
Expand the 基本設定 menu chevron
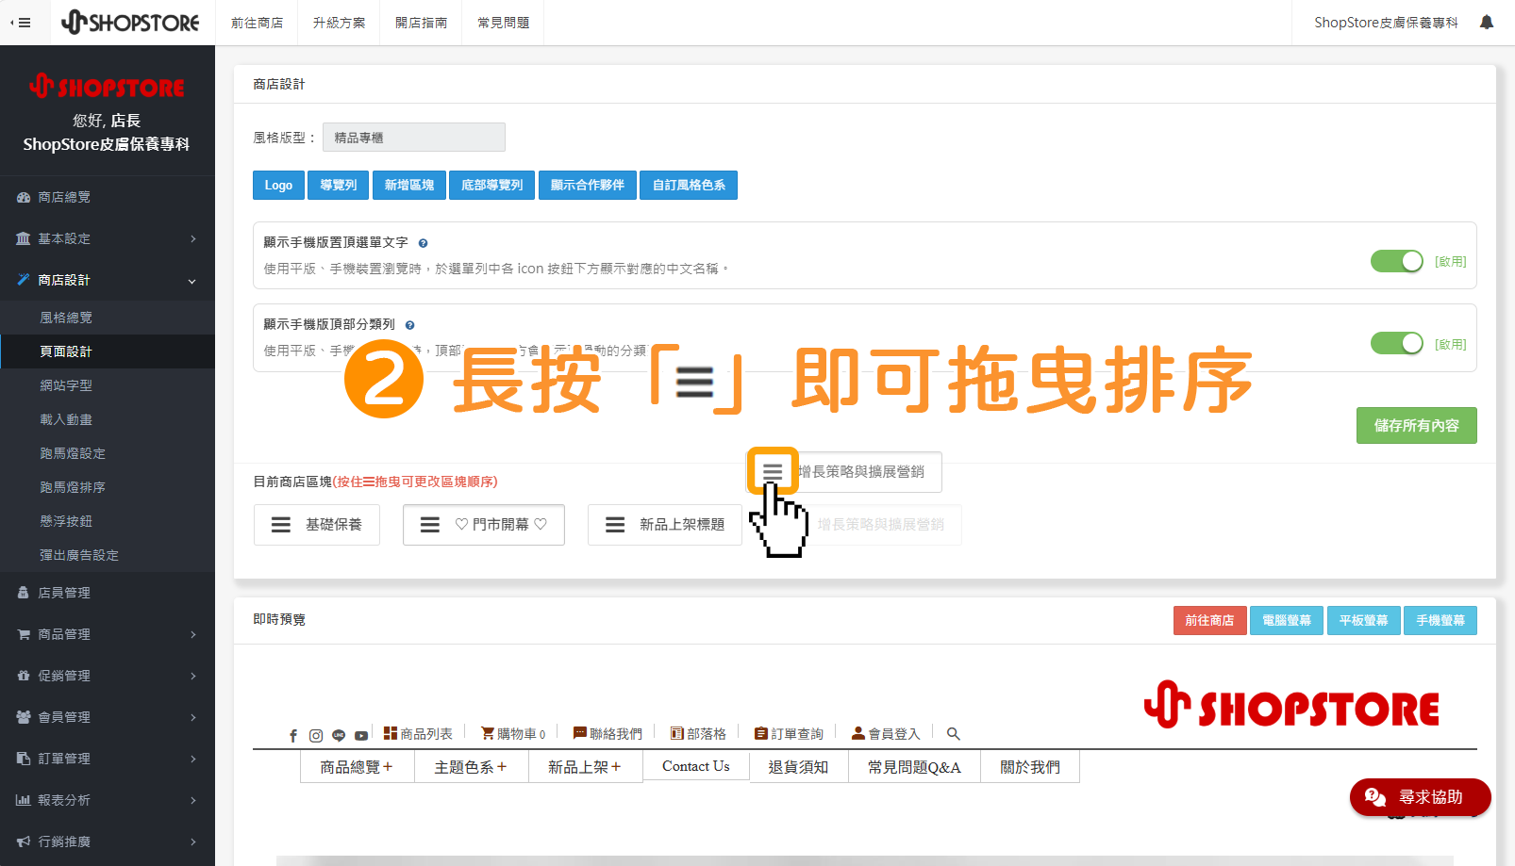coord(192,239)
